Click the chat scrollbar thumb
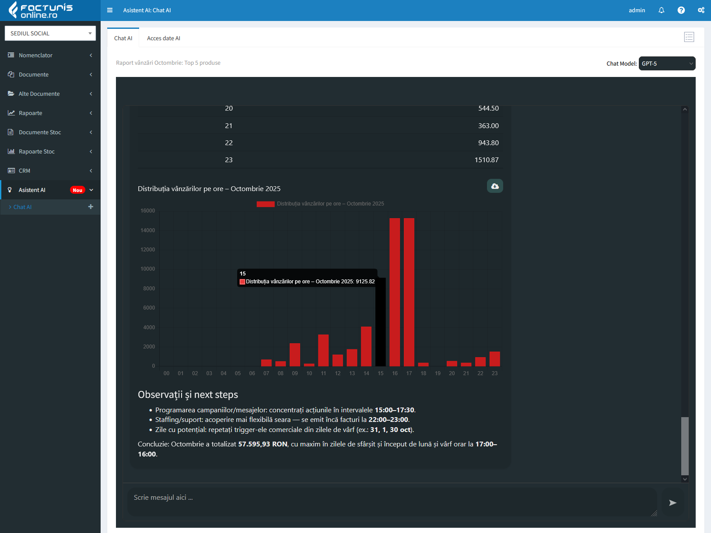Screen dimensions: 711x533 coord(685,445)
